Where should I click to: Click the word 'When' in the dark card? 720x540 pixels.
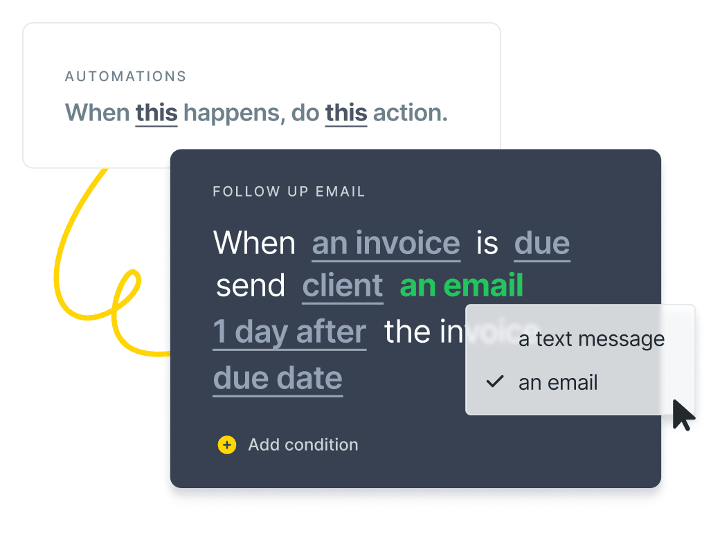(x=254, y=243)
